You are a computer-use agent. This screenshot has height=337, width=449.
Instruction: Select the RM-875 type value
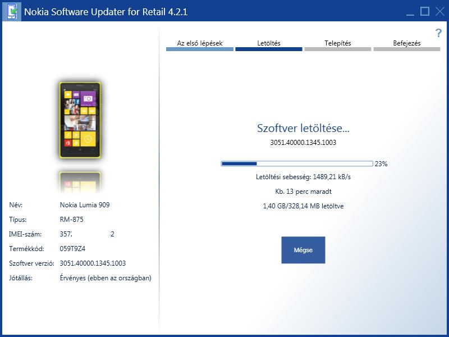72,220
